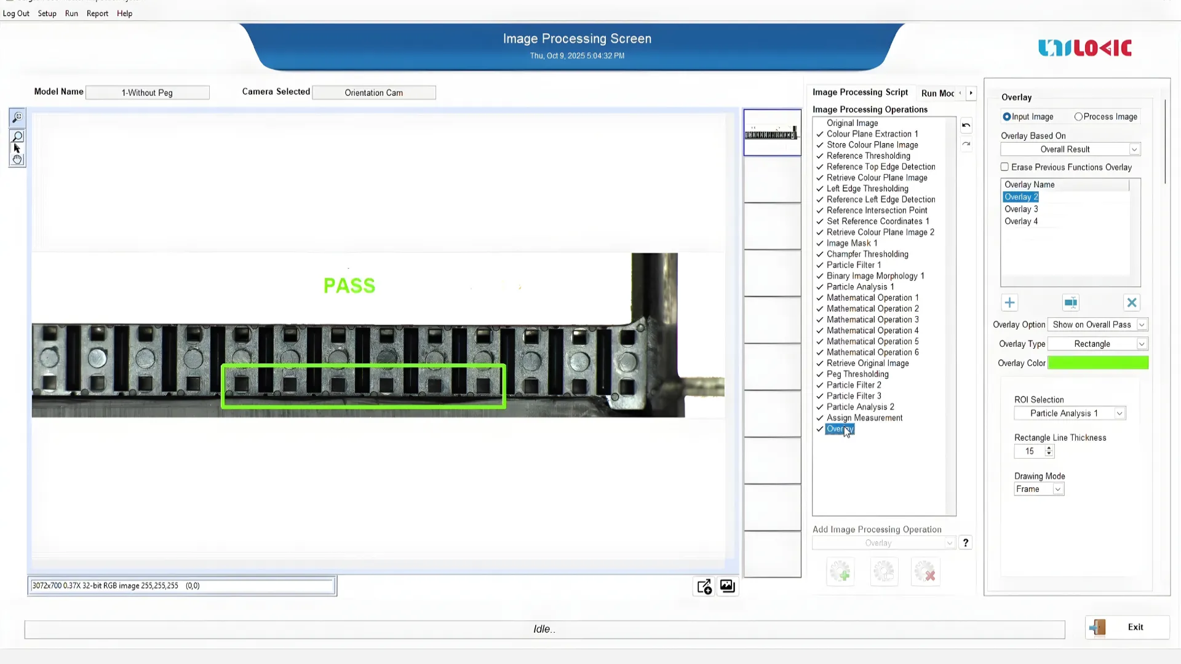The width and height of the screenshot is (1181, 664).
Task: Click the add new overlay plus icon
Action: (x=1009, y=302)
